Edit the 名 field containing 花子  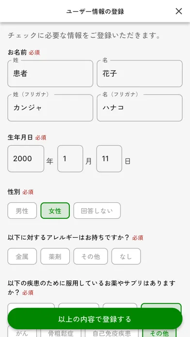coord(140,74)
